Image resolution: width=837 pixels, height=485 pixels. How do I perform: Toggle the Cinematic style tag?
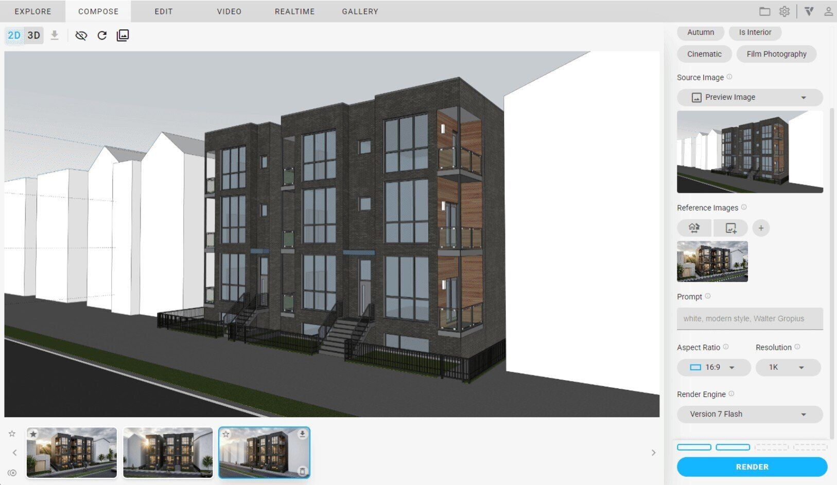tap(704, 54)
